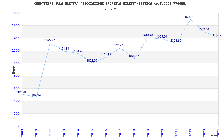Screen dimensions: 221x138
Task: Select the chart title with c.f.90004770906
Action: pyautogui.click(x=110, y=4)
